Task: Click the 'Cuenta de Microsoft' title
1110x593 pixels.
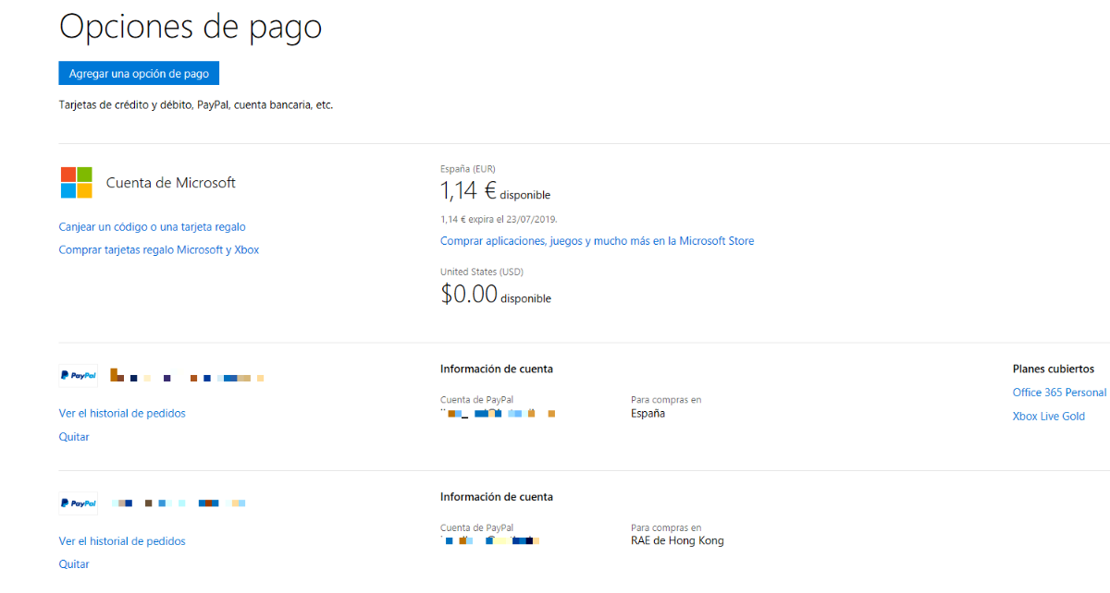Action: [x=171, y=183]
